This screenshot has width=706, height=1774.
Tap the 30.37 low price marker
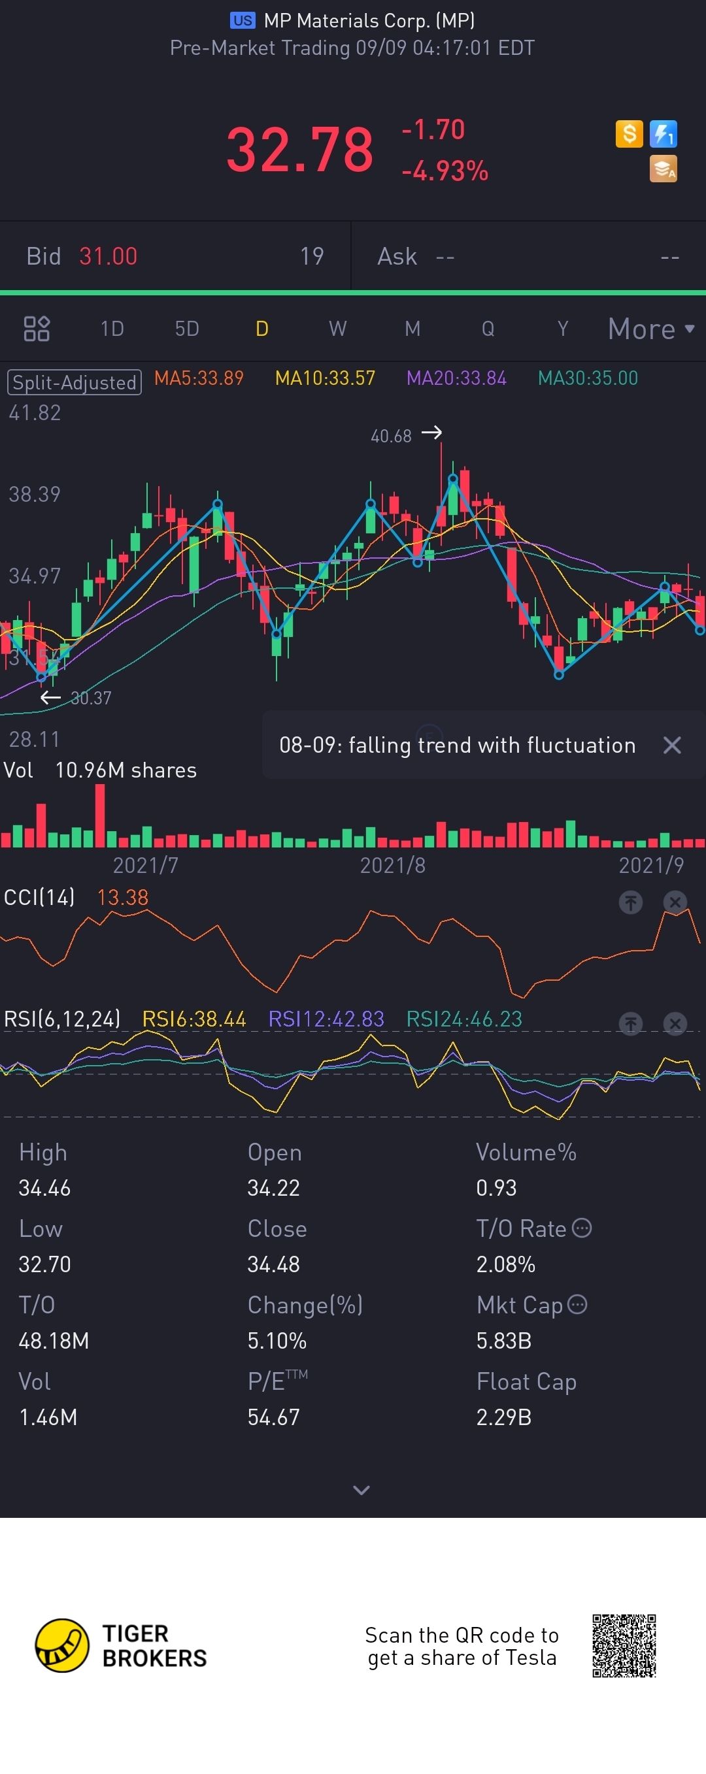tap(91, 698)
